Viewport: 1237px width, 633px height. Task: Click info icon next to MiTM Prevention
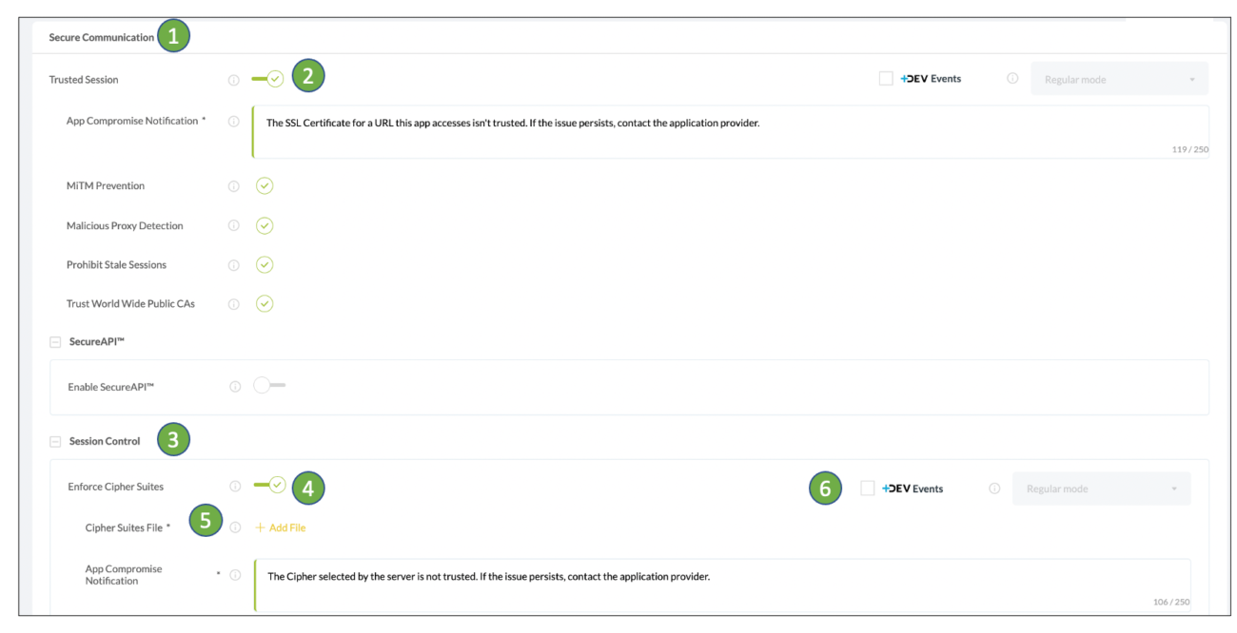click(233, 186)
